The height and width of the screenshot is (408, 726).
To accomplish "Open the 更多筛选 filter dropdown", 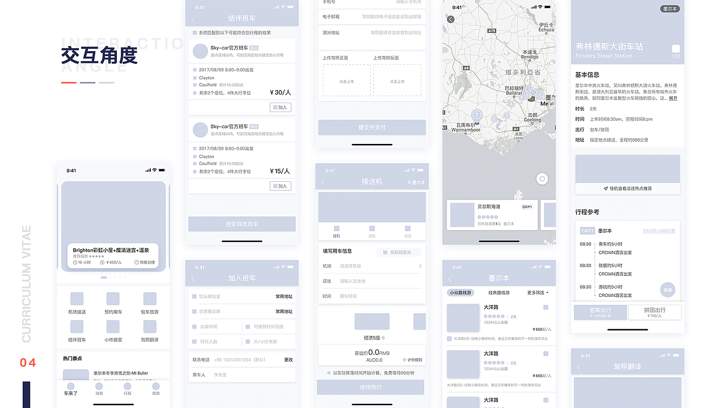I will (538, 293).
